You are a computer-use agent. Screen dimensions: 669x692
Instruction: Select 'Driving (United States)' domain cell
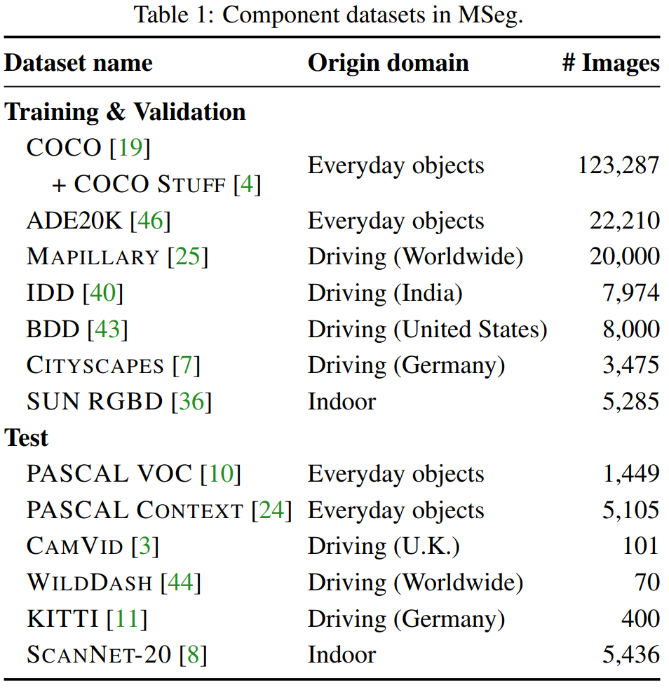point(428,330)
